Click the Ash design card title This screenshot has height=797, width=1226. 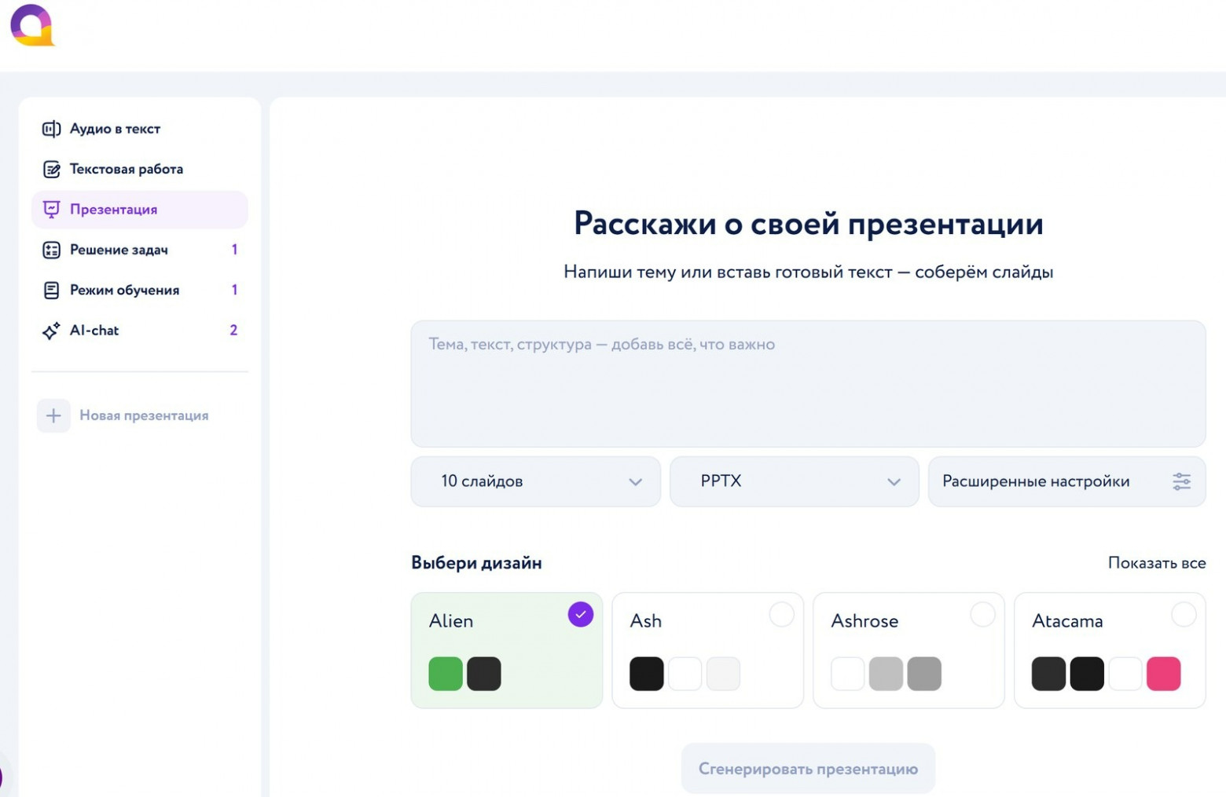point(646,621)
